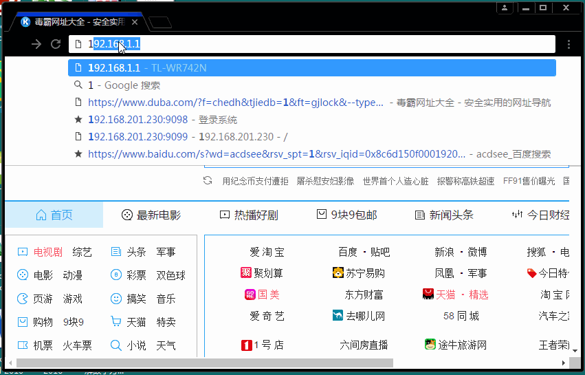Select the '1 - Google 搜索' suggestion
The height and width of the screenshot is (375, 585).
pos(312,85)
